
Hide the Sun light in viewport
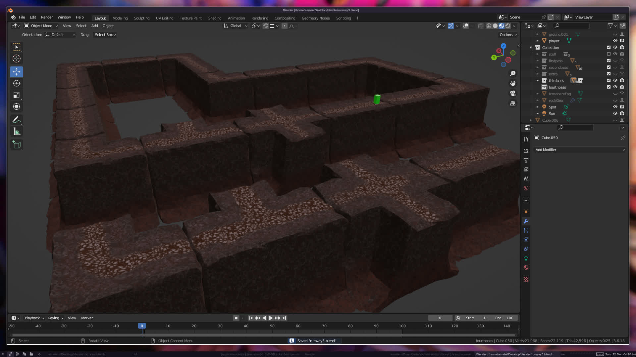tap(615, 113)
